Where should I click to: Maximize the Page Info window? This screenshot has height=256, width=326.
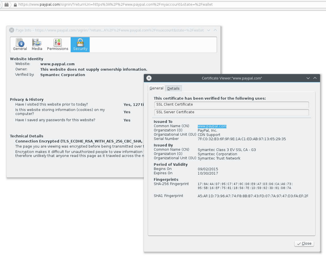pos(215,30)
